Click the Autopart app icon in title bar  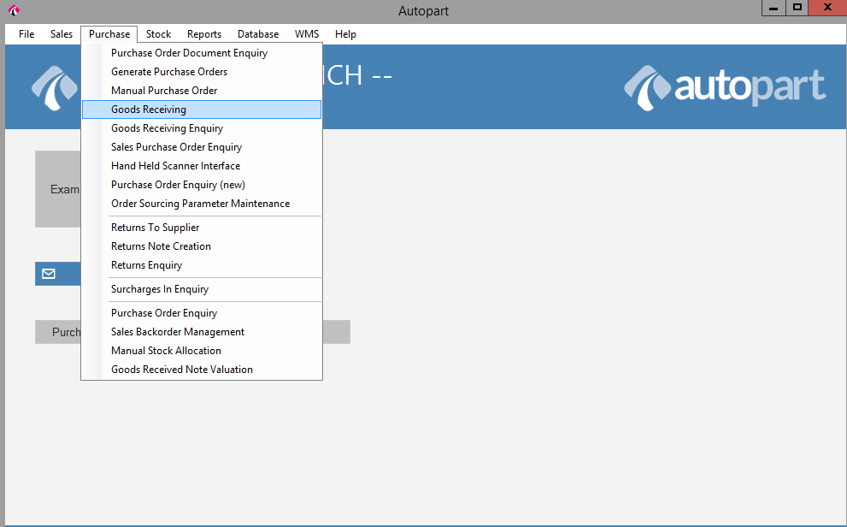point(14,10)
